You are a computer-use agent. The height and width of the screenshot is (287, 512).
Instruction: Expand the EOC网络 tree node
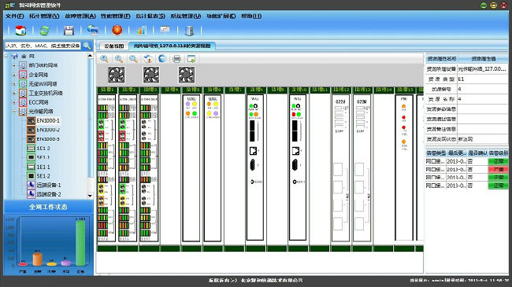click(14, 102)
